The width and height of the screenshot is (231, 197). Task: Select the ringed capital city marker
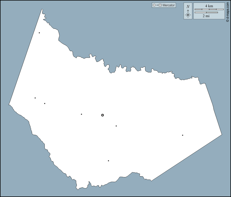(x=102, y=115)
